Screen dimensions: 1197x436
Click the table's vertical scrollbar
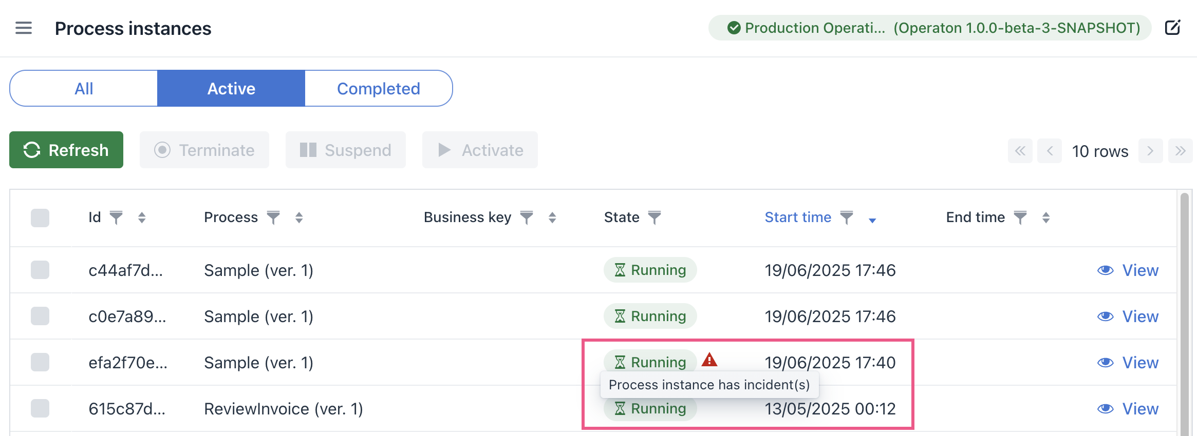[x=1185, y=314]
